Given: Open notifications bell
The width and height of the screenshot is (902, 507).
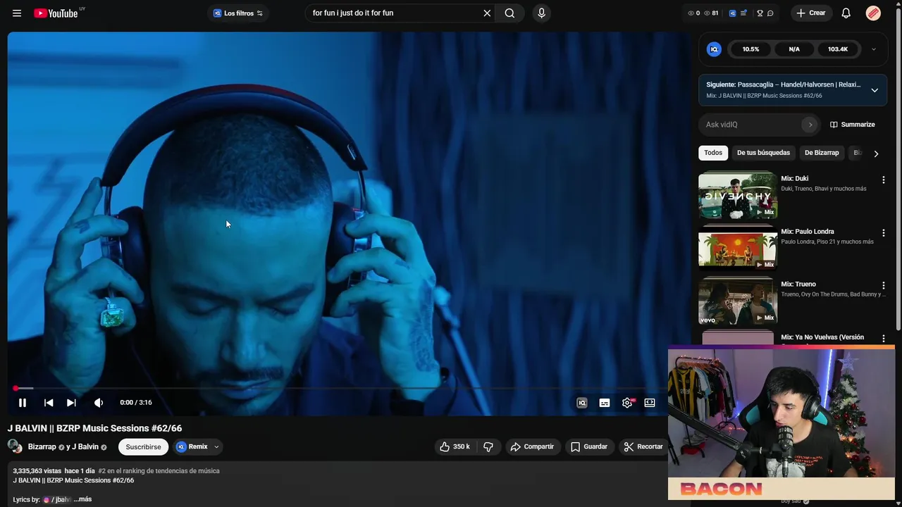Looking at the screenshot, I should (x=846, y=13).
